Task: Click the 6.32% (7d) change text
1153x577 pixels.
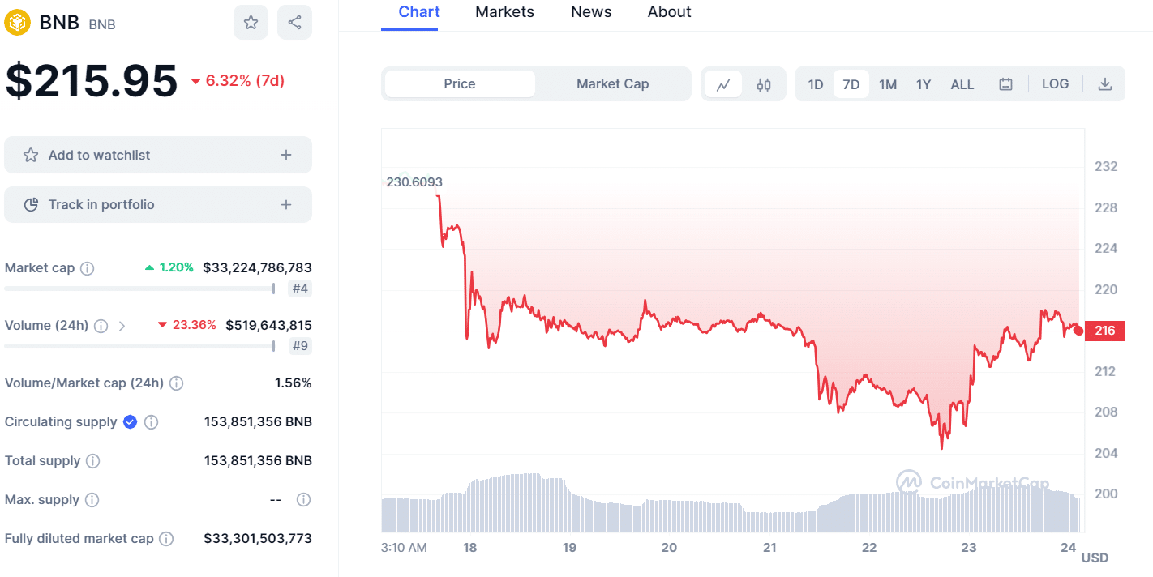Action: click(x=245, y=80)
